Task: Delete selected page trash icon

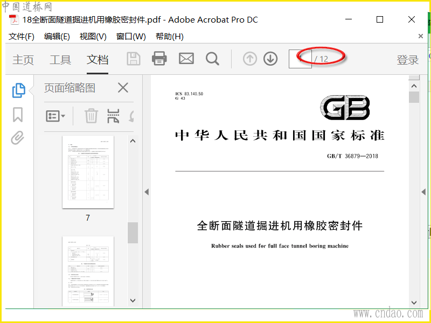Action: 91,116
